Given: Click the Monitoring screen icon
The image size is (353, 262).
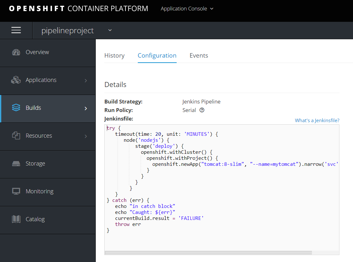Looking at the screenshot, I should coord(16,191).
